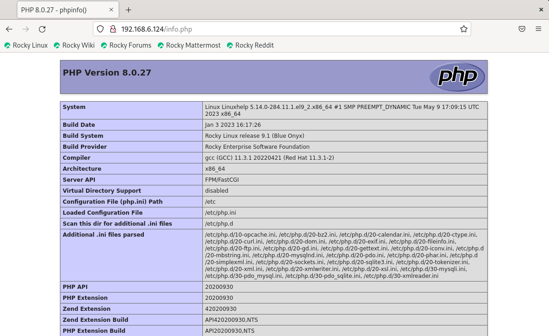Click the 420200930 value
This screenshot has width=549, height=336.
pyautogui.click(x=221, y=309)
